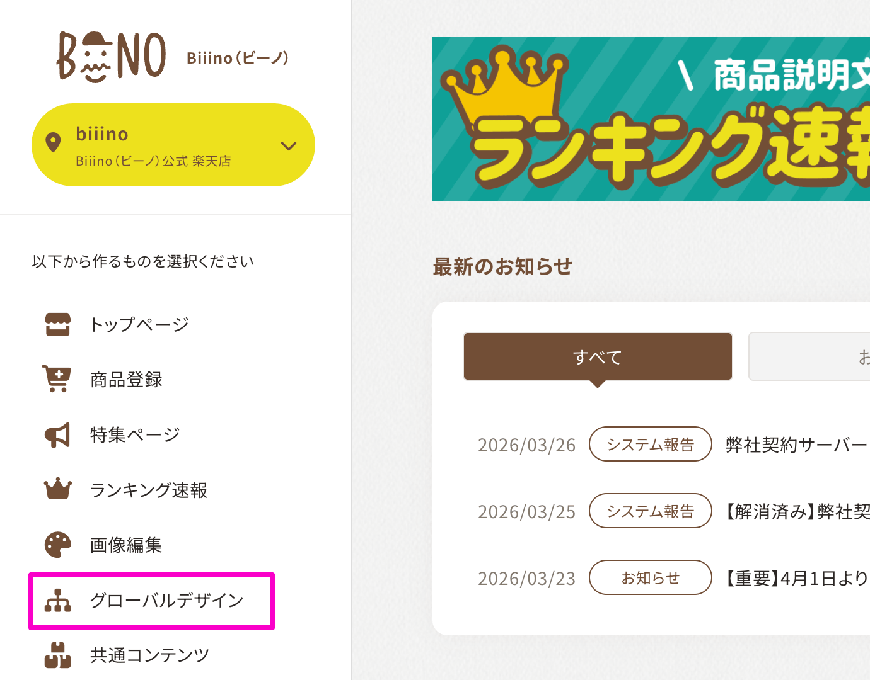This screenshot has width=870, height=680.
Task: Click the crown icon for ランキング速報
Action: click(x=58, y=489)
